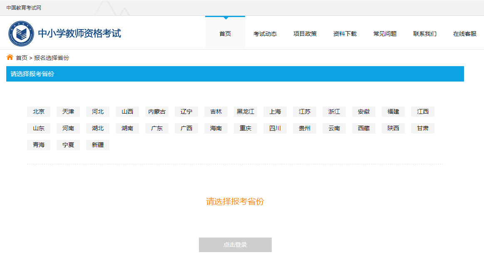The image size is (484, 275).
Task: Click the 首页 breadcrumb link
Action: pos(22,58)
